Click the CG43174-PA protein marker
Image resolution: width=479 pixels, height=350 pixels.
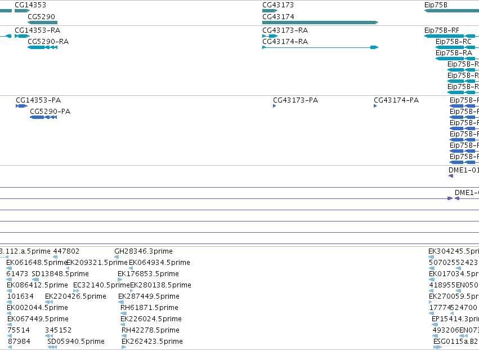(x=375, y=106)
